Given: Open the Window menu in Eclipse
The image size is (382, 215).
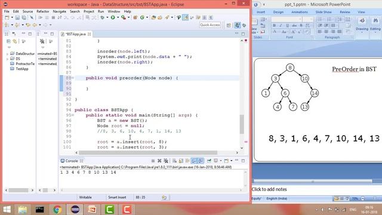Looking at the screenshot, I should pos(114,11).
